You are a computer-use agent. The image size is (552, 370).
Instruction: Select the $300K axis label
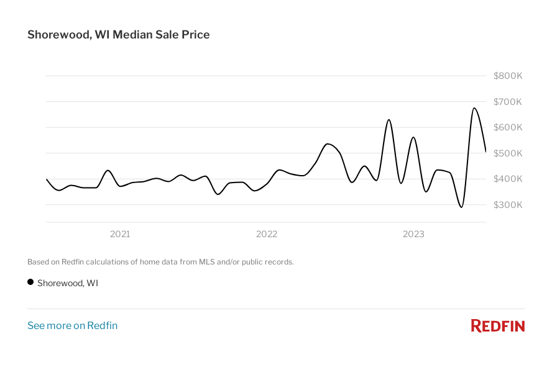pyautogui.click(x=507, y=205)
